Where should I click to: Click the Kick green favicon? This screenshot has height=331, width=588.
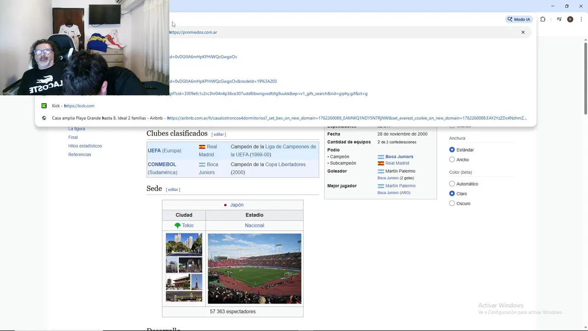[x=44, y=106]
